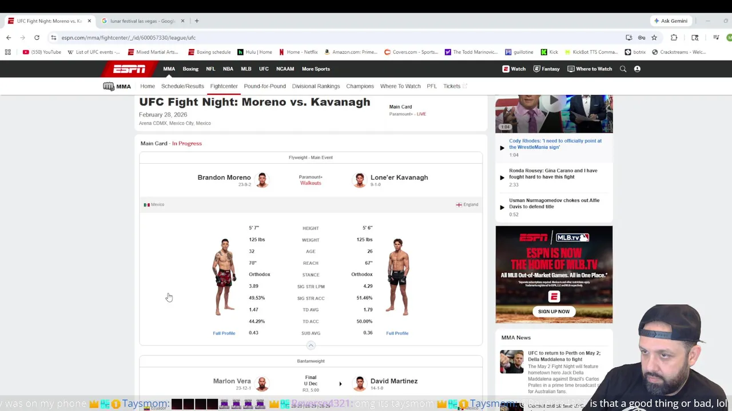The width and height of the screenshot is (732, 411).
Task: Open the UFC to return to Perth article
Action: click(564, 356)
